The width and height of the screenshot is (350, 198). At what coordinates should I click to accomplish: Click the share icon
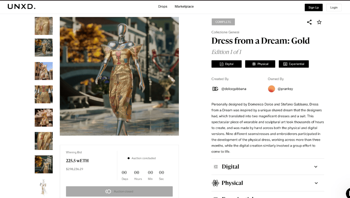click(309, 22)
